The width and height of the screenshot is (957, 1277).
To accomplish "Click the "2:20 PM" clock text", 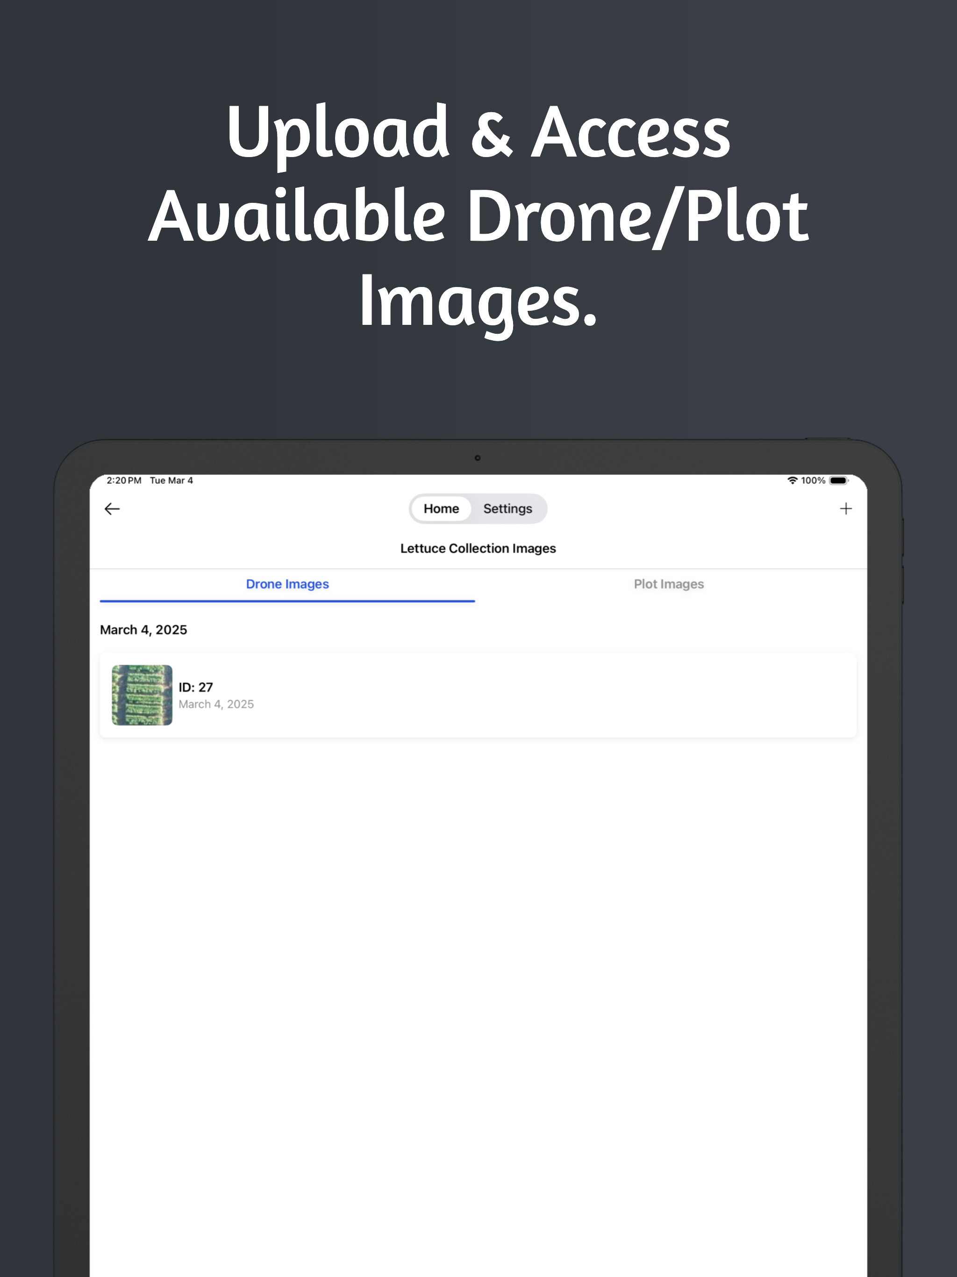I will (124, 481).
